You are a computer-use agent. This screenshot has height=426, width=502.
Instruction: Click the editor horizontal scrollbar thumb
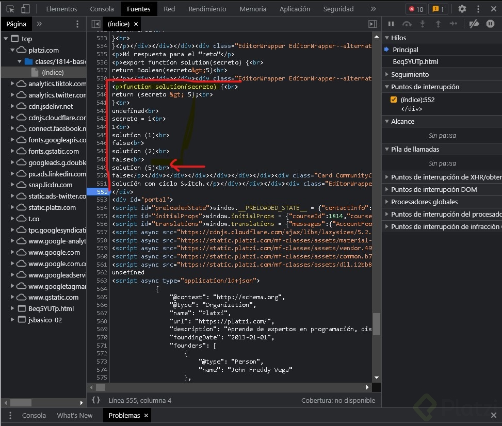101,387
